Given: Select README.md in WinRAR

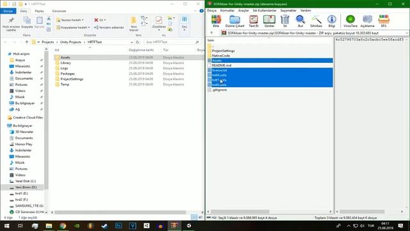Looking at the screenshot, I should pos(222,65).
